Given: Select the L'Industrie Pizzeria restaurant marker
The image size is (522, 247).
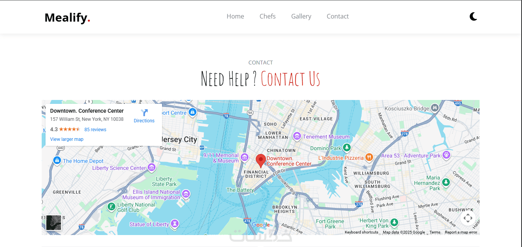Looking at the screenshot, I should coord(369,157).
